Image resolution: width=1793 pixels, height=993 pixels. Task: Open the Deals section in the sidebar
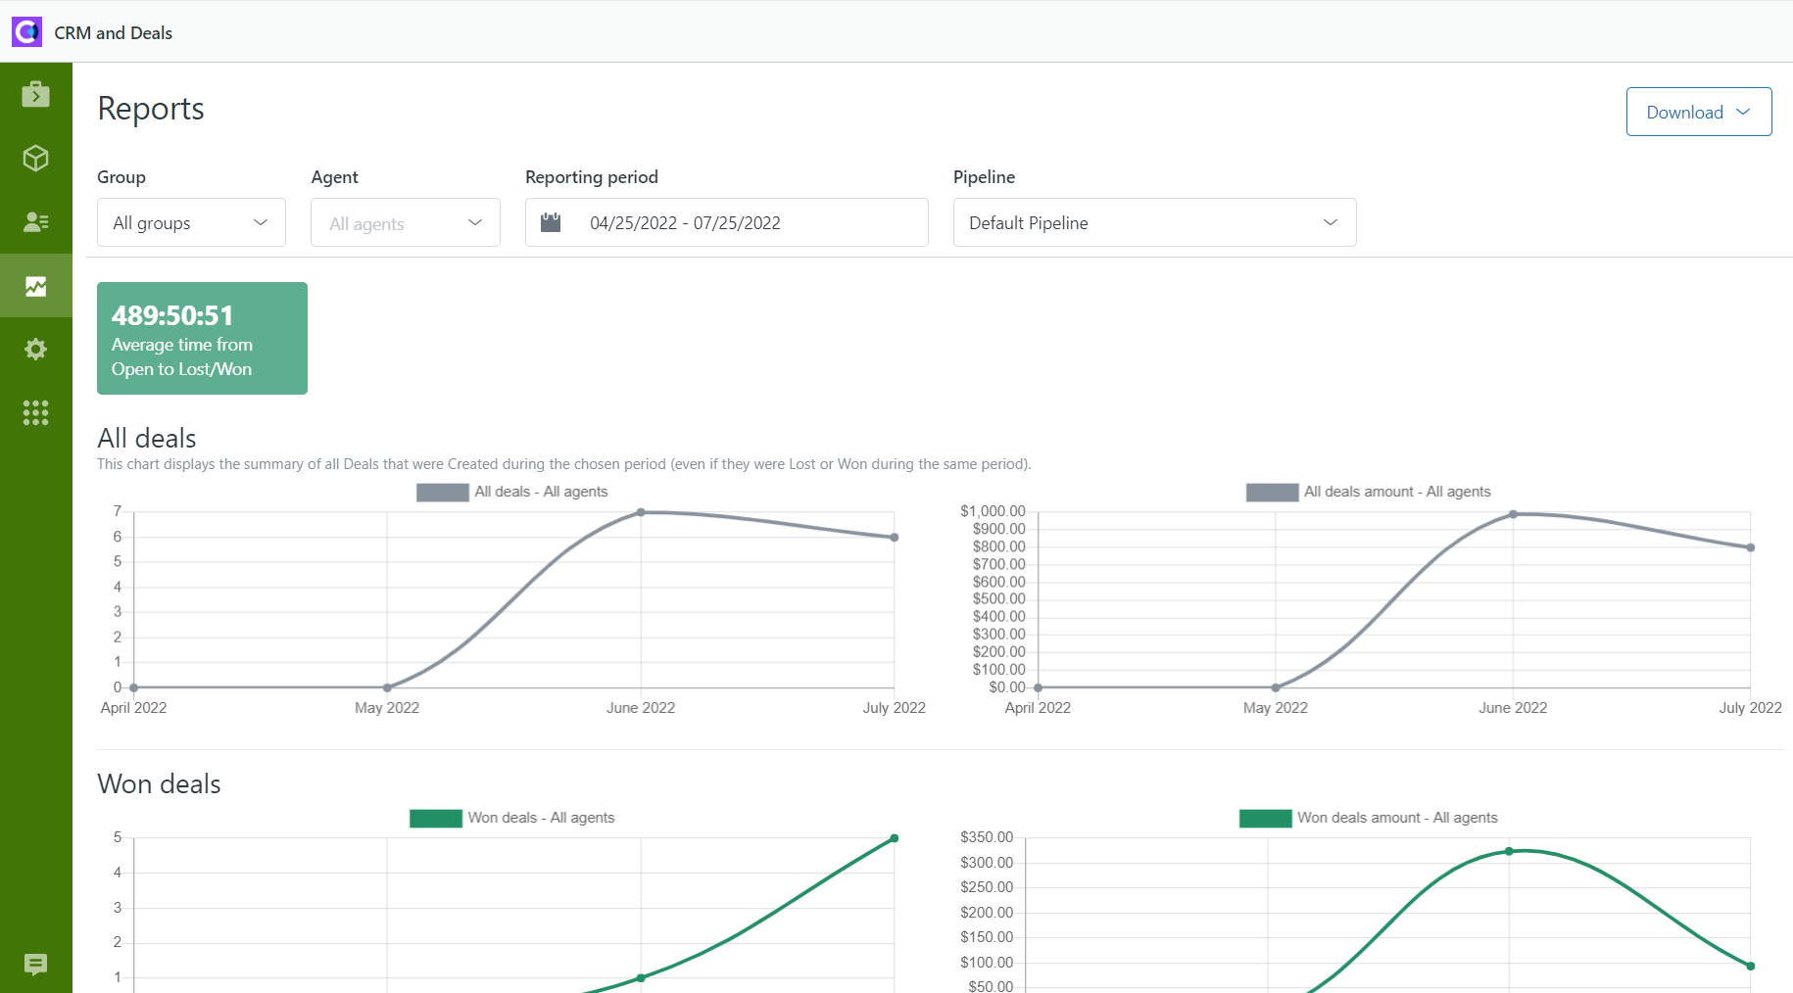click(35, 94)
